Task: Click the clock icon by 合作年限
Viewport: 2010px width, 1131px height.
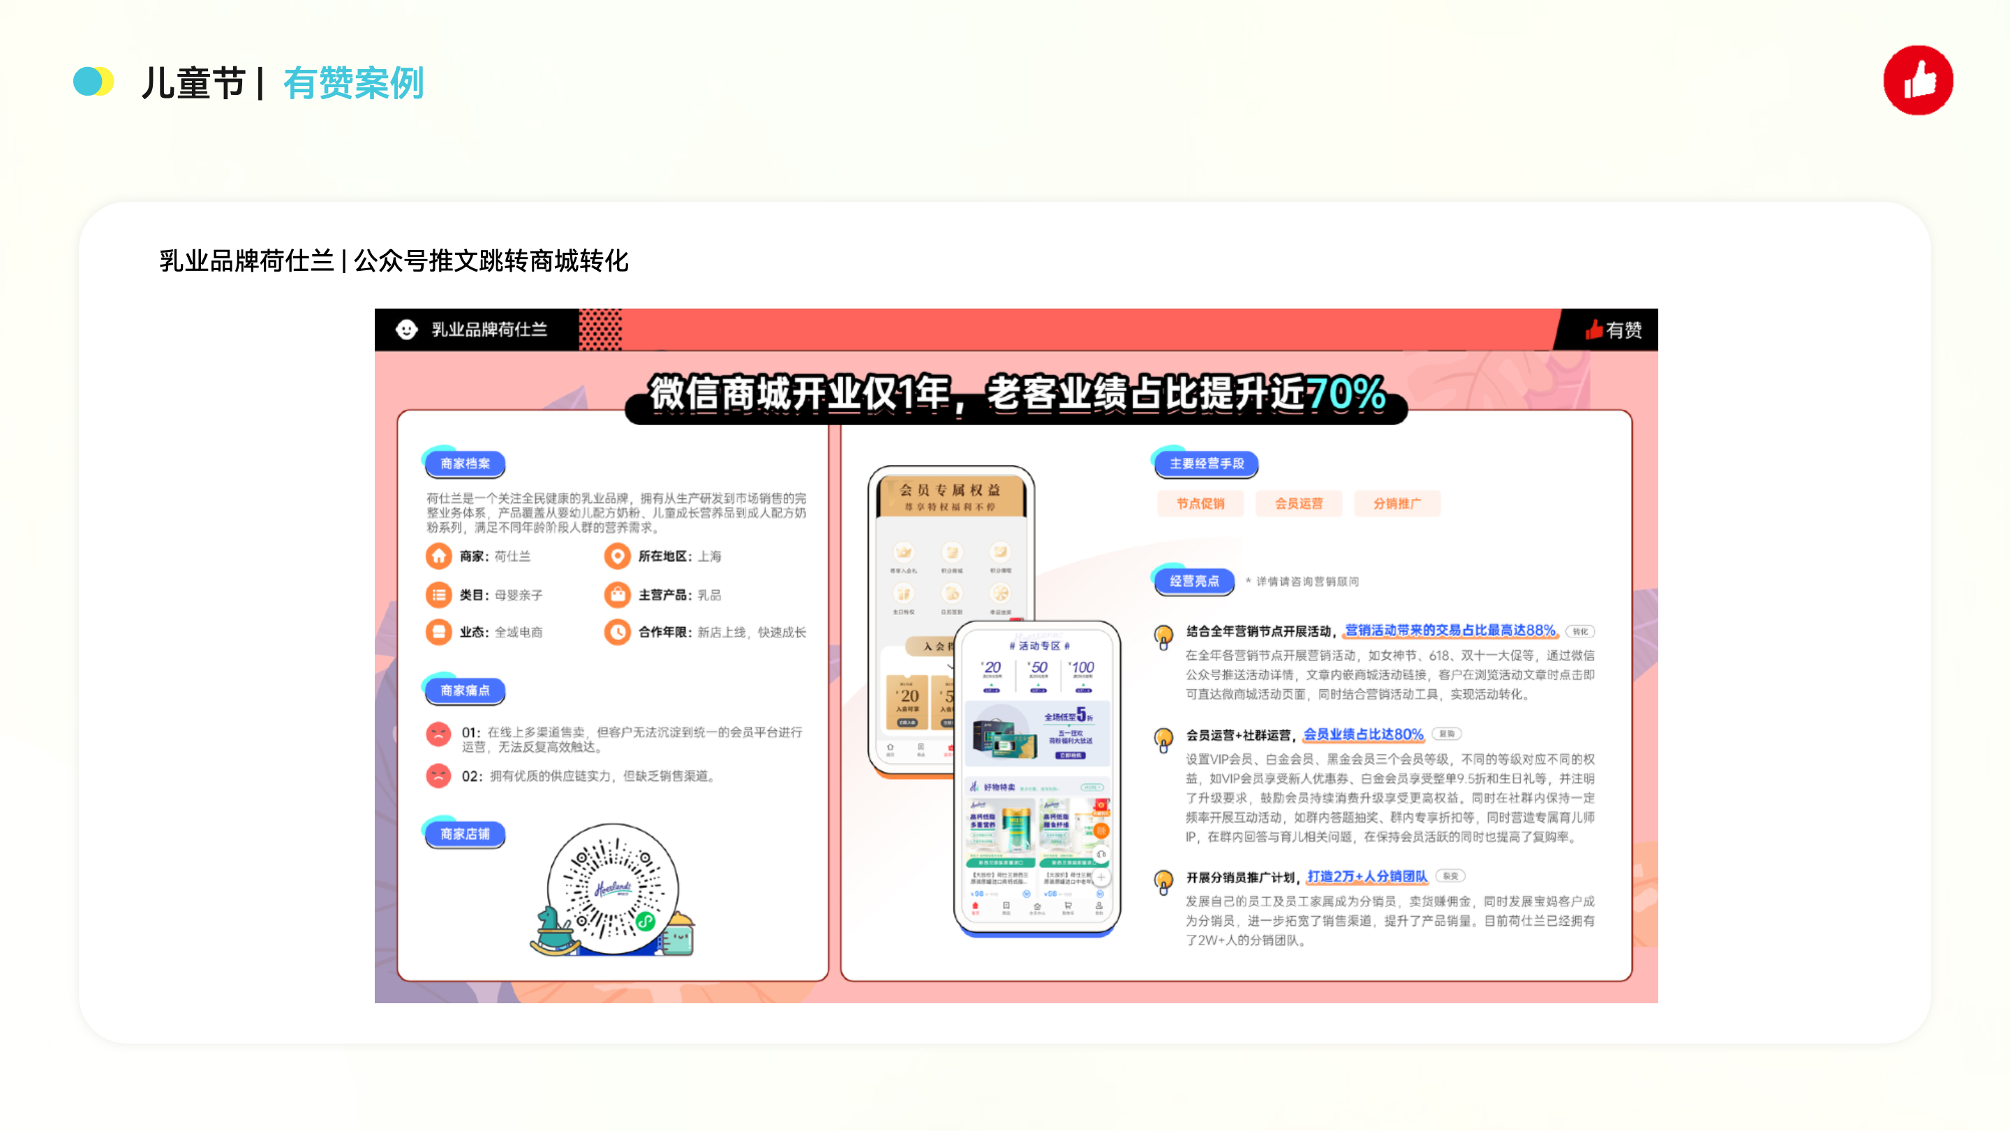Action: coord(617,631)
